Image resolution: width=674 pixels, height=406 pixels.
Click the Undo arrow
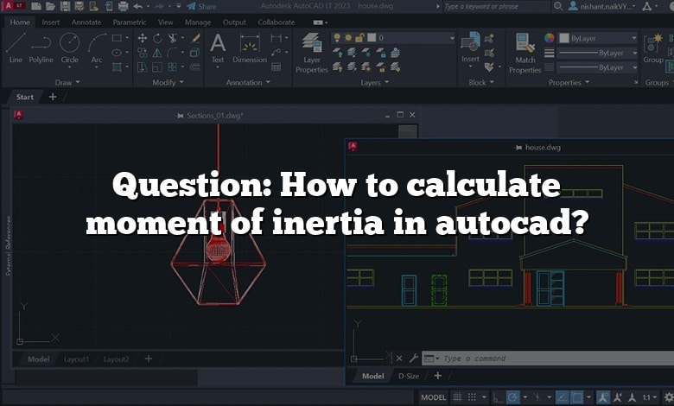click(138, 6)
